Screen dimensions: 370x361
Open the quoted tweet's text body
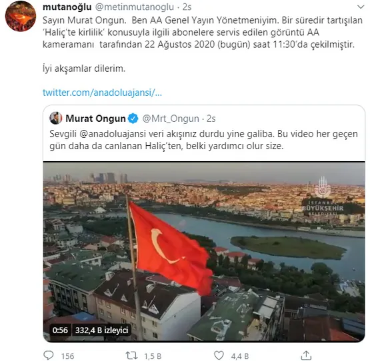click(203, 140)
